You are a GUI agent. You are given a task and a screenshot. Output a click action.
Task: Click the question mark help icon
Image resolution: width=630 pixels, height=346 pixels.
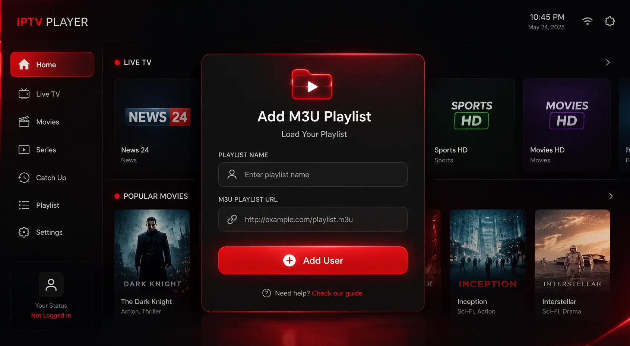pyautogui.click(x=267, y=293)
